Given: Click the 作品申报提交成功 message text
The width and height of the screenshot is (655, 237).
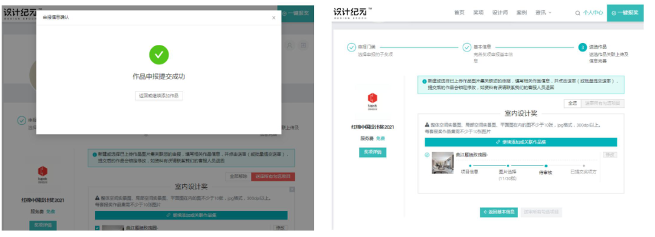Looking at the screenshot, I should pos(159,77).
